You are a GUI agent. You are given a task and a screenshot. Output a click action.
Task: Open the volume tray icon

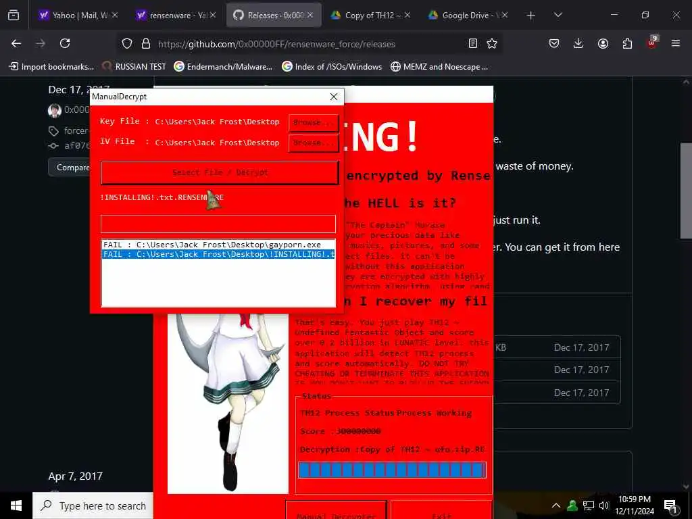pyautogui.click(x=604, y=505)
